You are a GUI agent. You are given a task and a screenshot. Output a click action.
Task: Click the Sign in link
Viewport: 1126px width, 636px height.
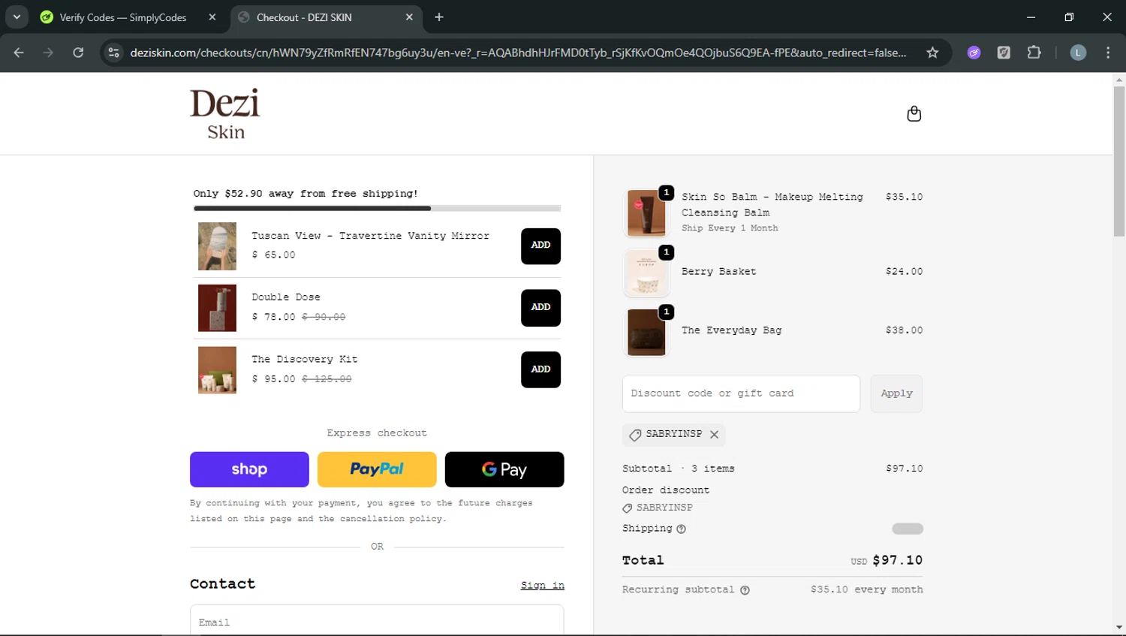pyautogui.click(x=542, y=586)
